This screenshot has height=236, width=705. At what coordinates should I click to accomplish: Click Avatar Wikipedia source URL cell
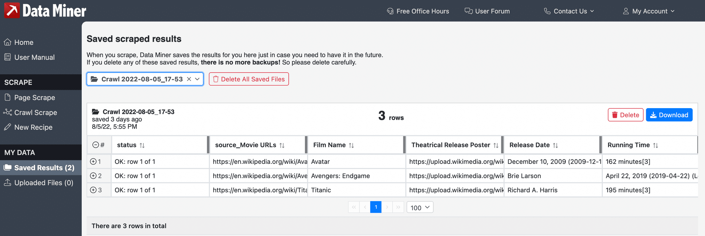(x=258, y=161)
